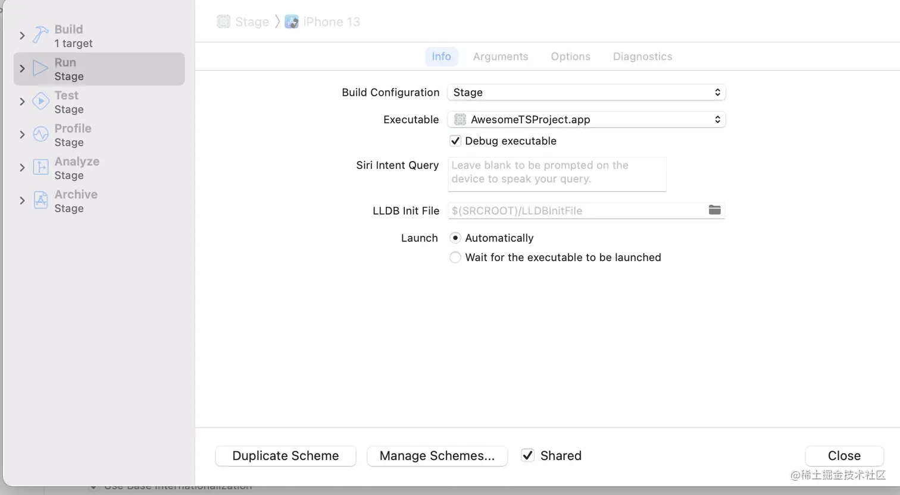Viewport: 900px width, 495px height.
Task: Select the Test Stage row
Action: pos(99,102)
